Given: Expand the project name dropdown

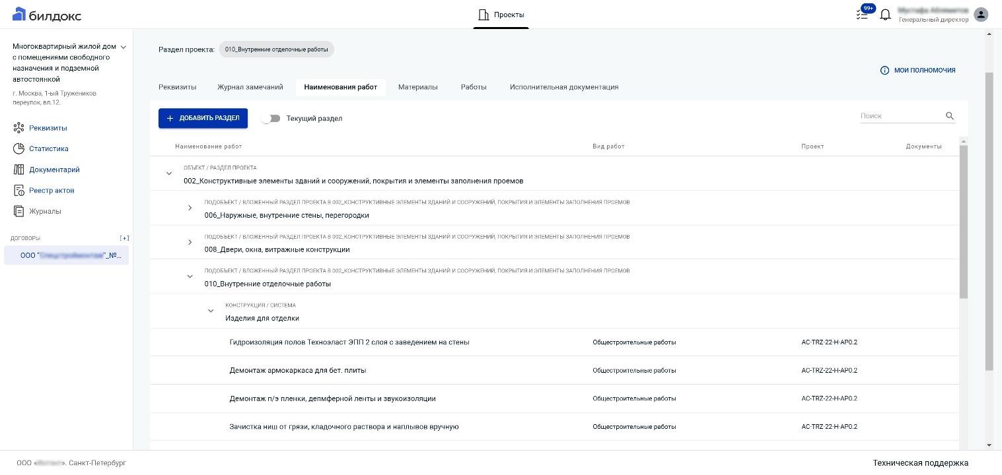Looking at the screenshot, I should tap(123, 47).
